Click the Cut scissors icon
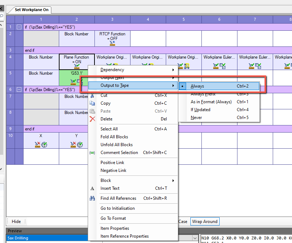The image size is (292, 243). coord(92,96)
